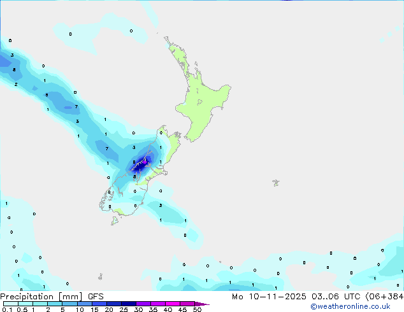This screenshot has width=404, height=312.
Task: Pick the 2–5 mm legend swatch
Action: pos(55,304)
